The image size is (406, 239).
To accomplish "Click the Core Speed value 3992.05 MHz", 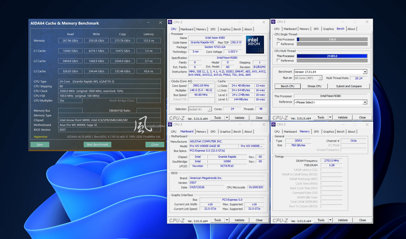I will tap(201, 86).
